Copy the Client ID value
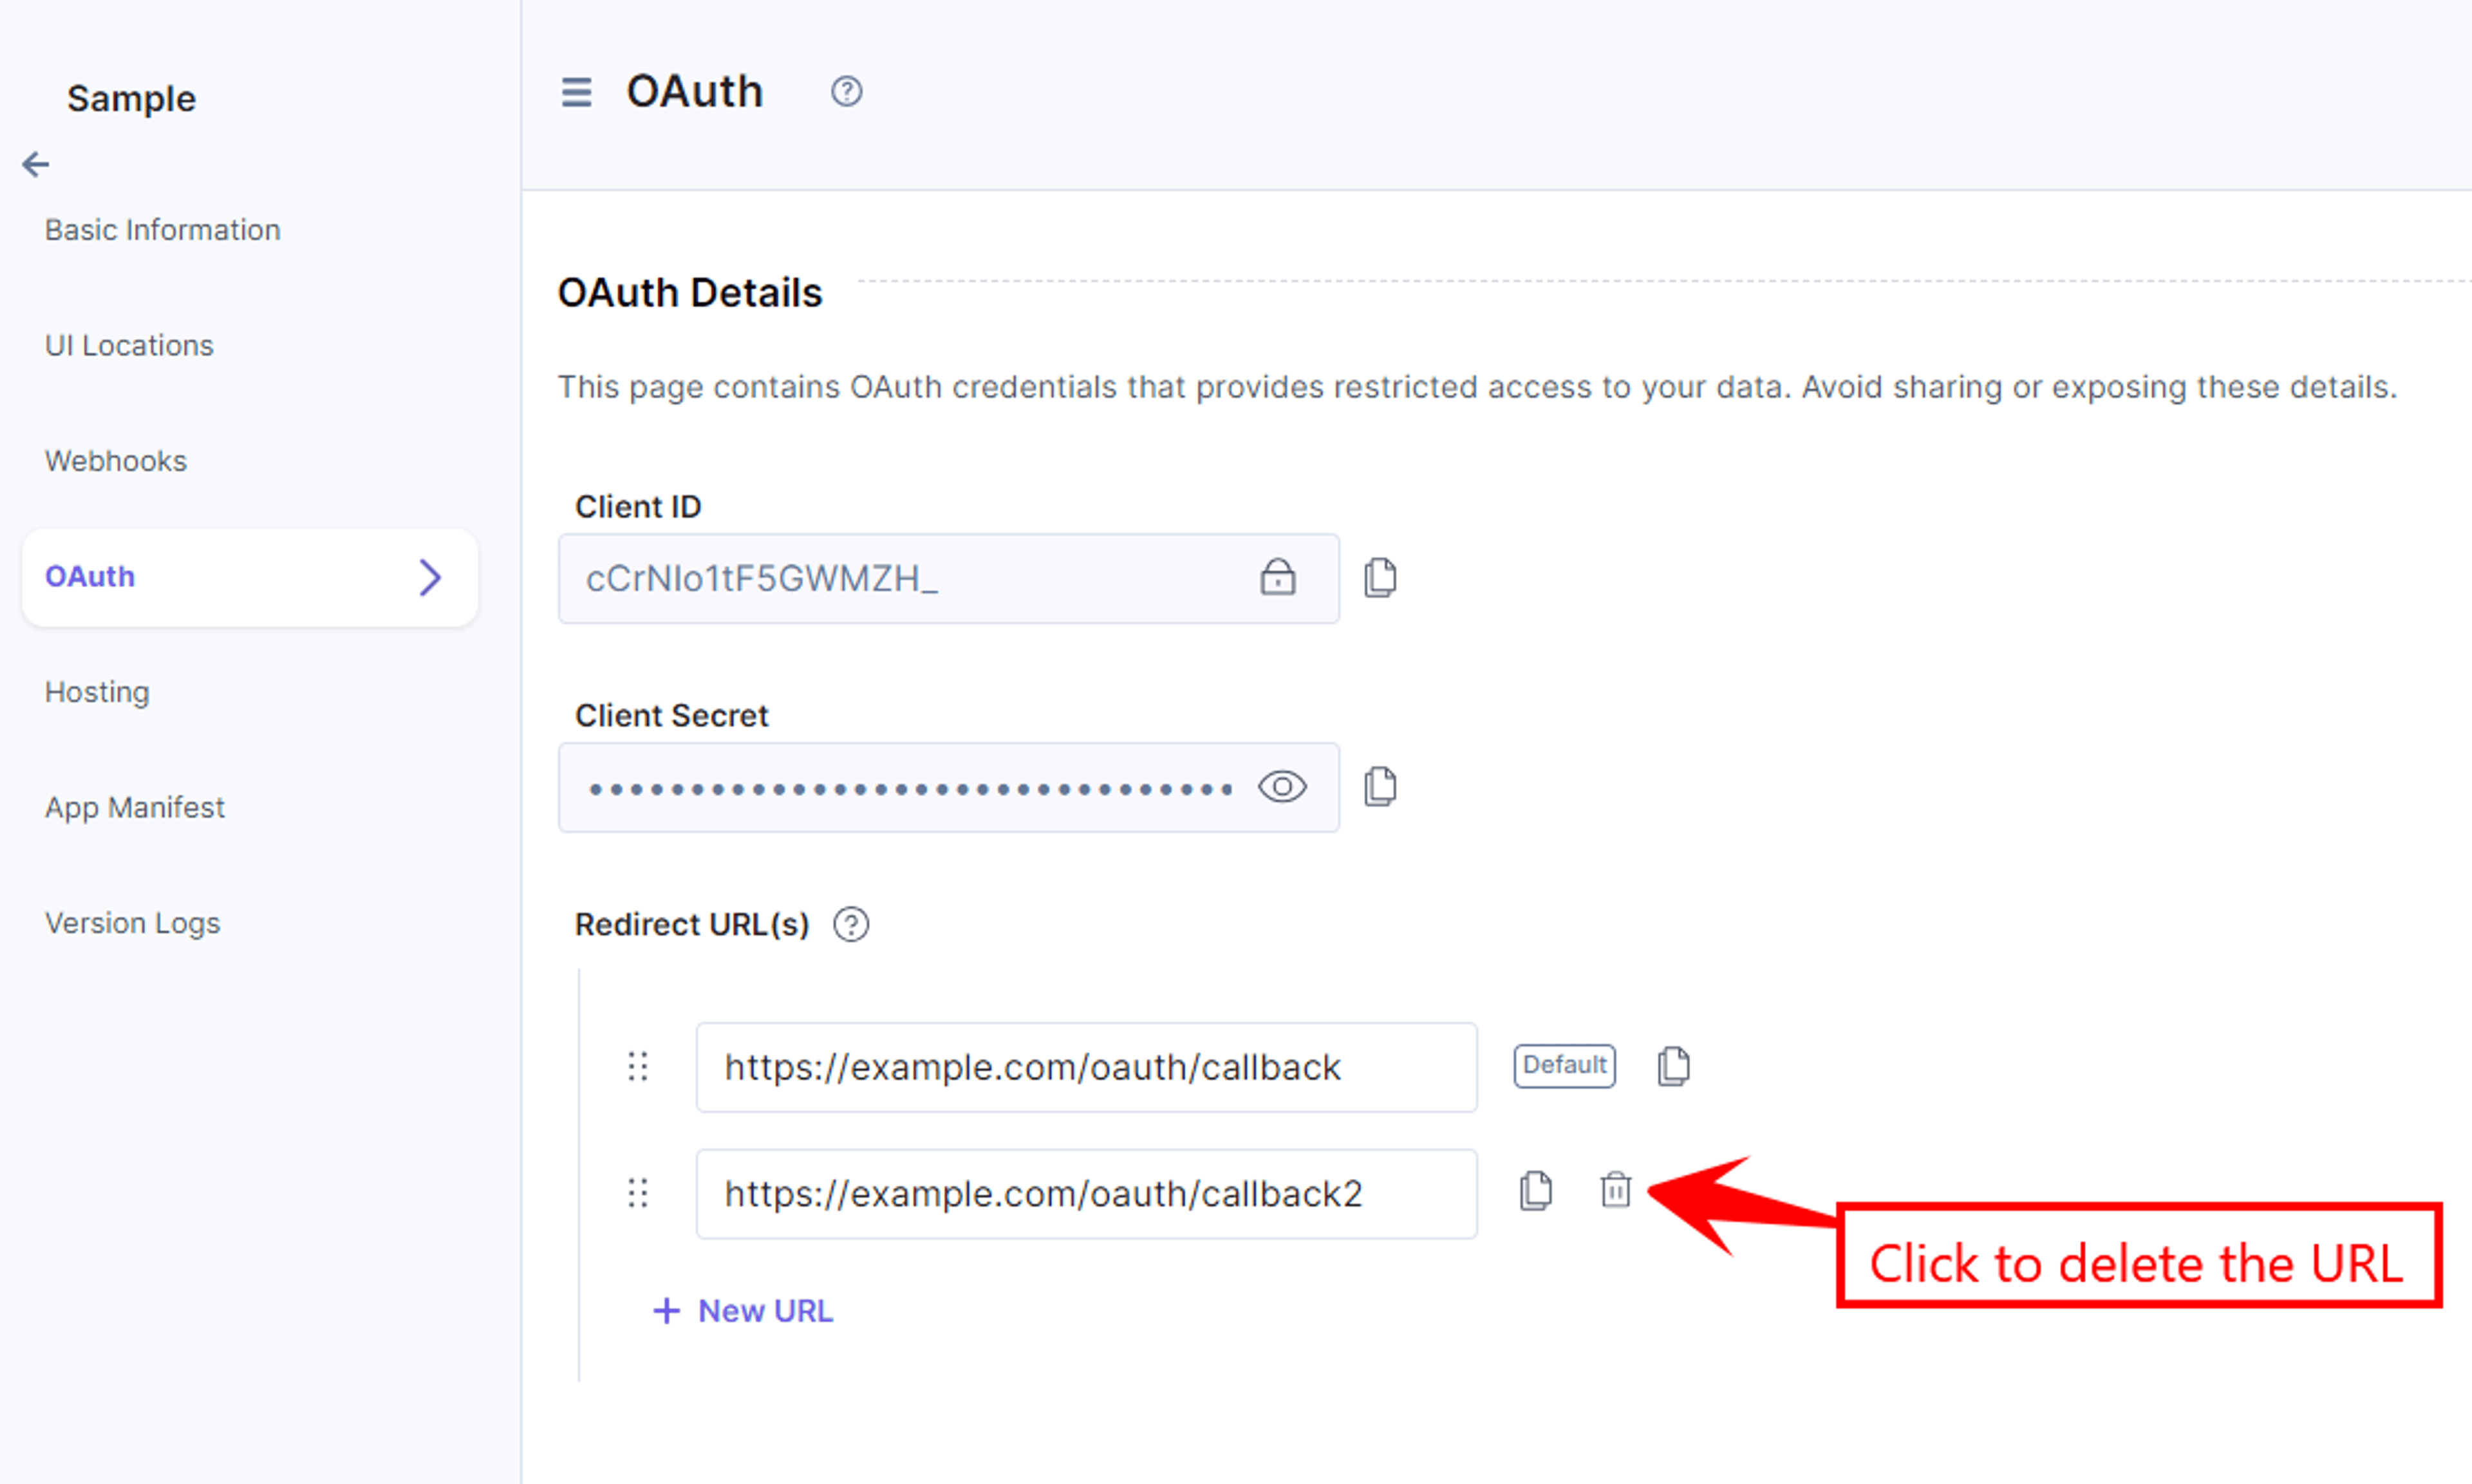This screenshot has height=1484, width=2472. pos(1380,578)
